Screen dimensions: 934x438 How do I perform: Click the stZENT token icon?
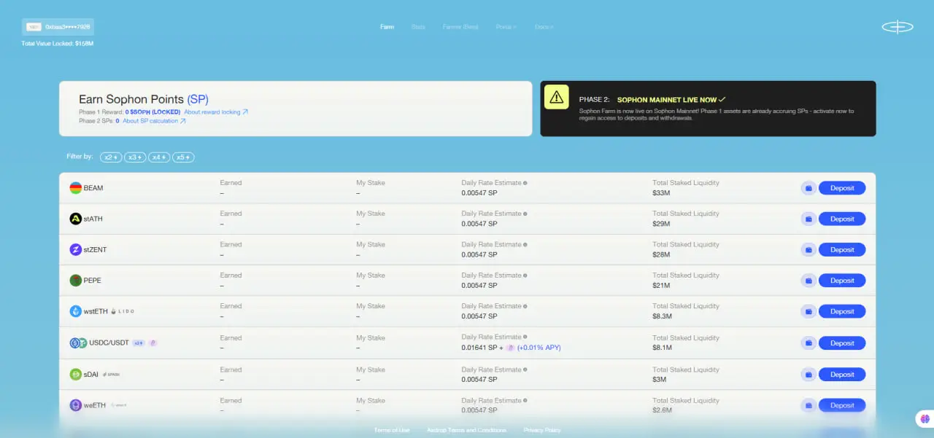coord(75,249)
